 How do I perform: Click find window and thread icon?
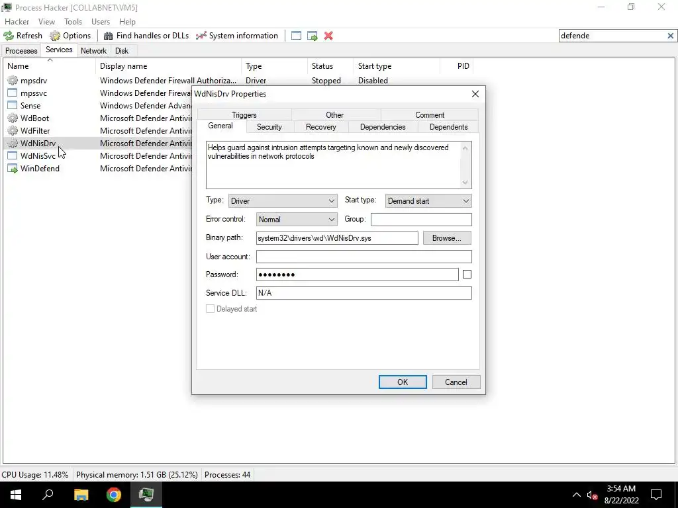click(313, 36)
